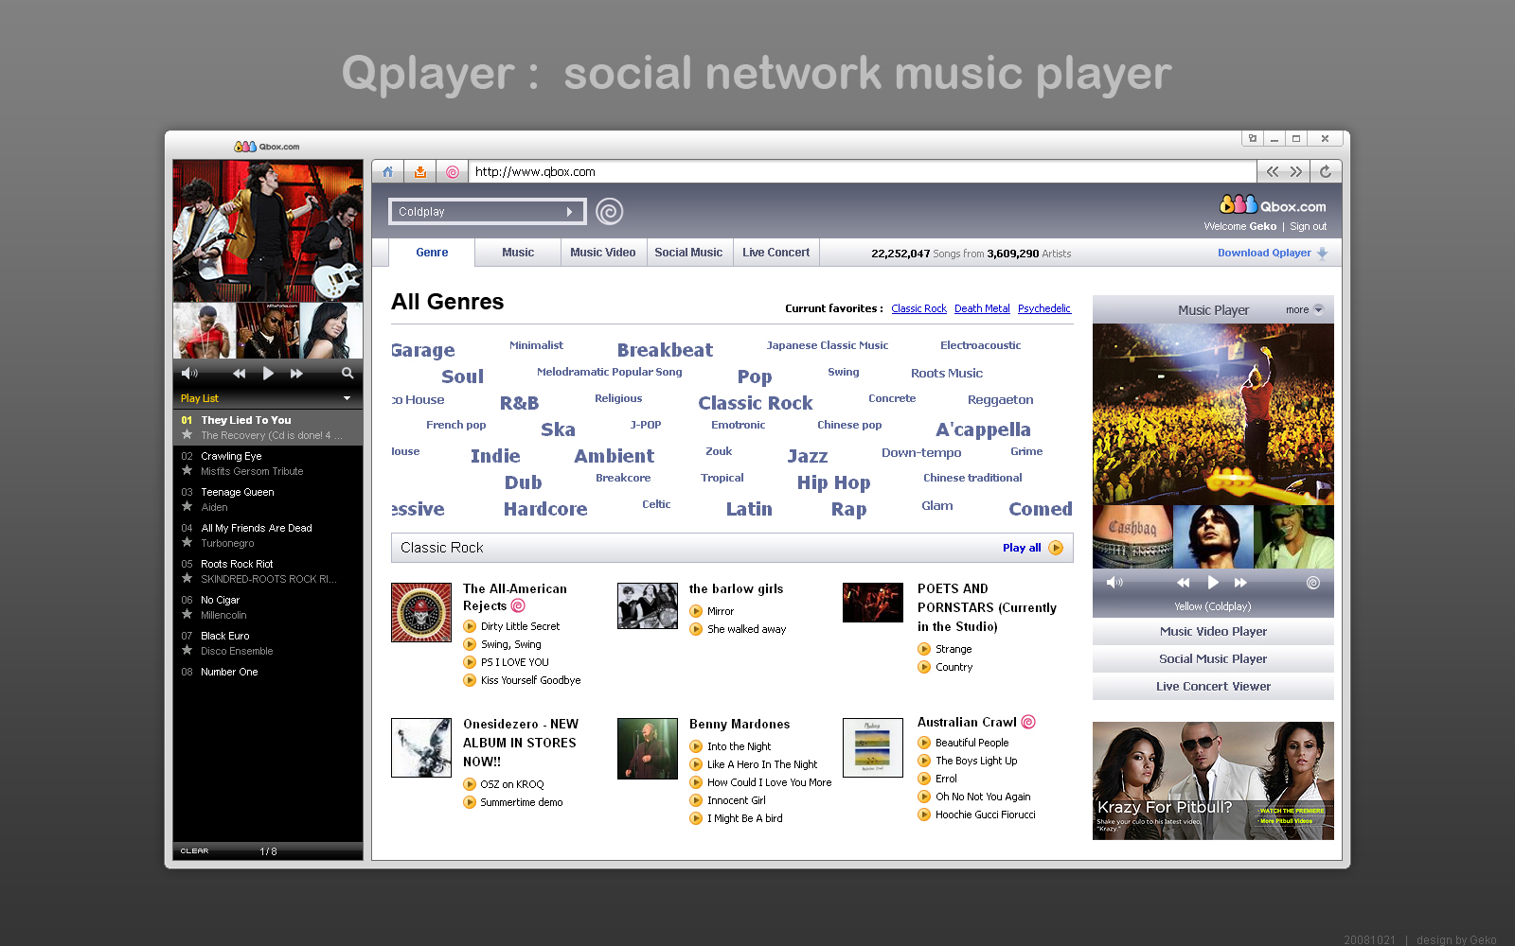The height and width of the screenshot is (946, 1515).
Task: Click spiral icon next to Australian Crawl
Action: 1028,722
